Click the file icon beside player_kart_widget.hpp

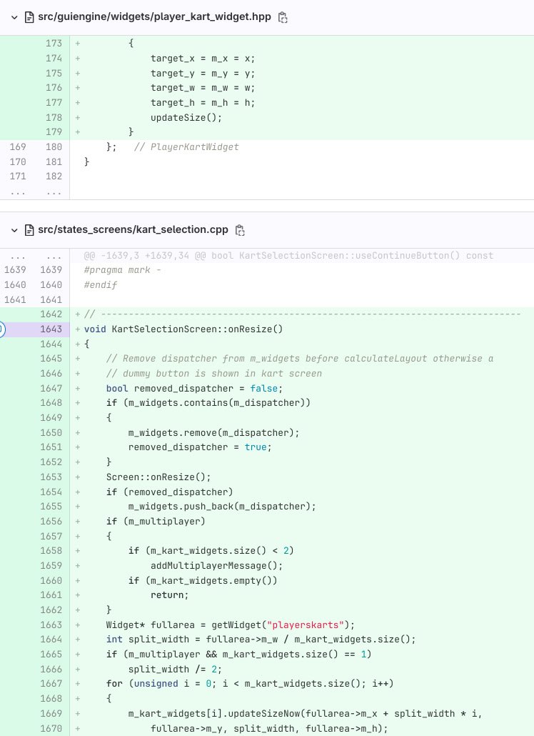click(x=29, y=17)
